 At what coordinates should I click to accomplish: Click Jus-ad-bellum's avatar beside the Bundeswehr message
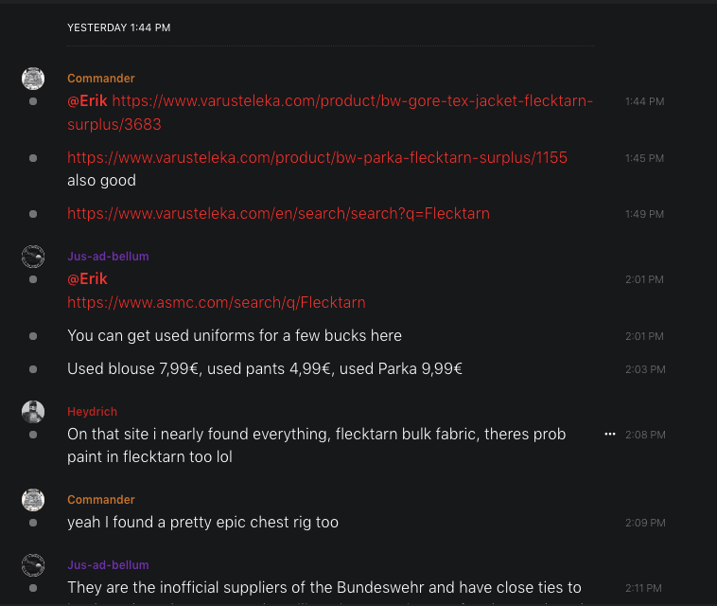(33, 565)
